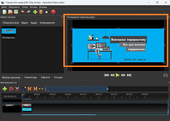Viewport: 170px width, 121px height.
Task: Start playback with the green play button
Action: point(118,75)
